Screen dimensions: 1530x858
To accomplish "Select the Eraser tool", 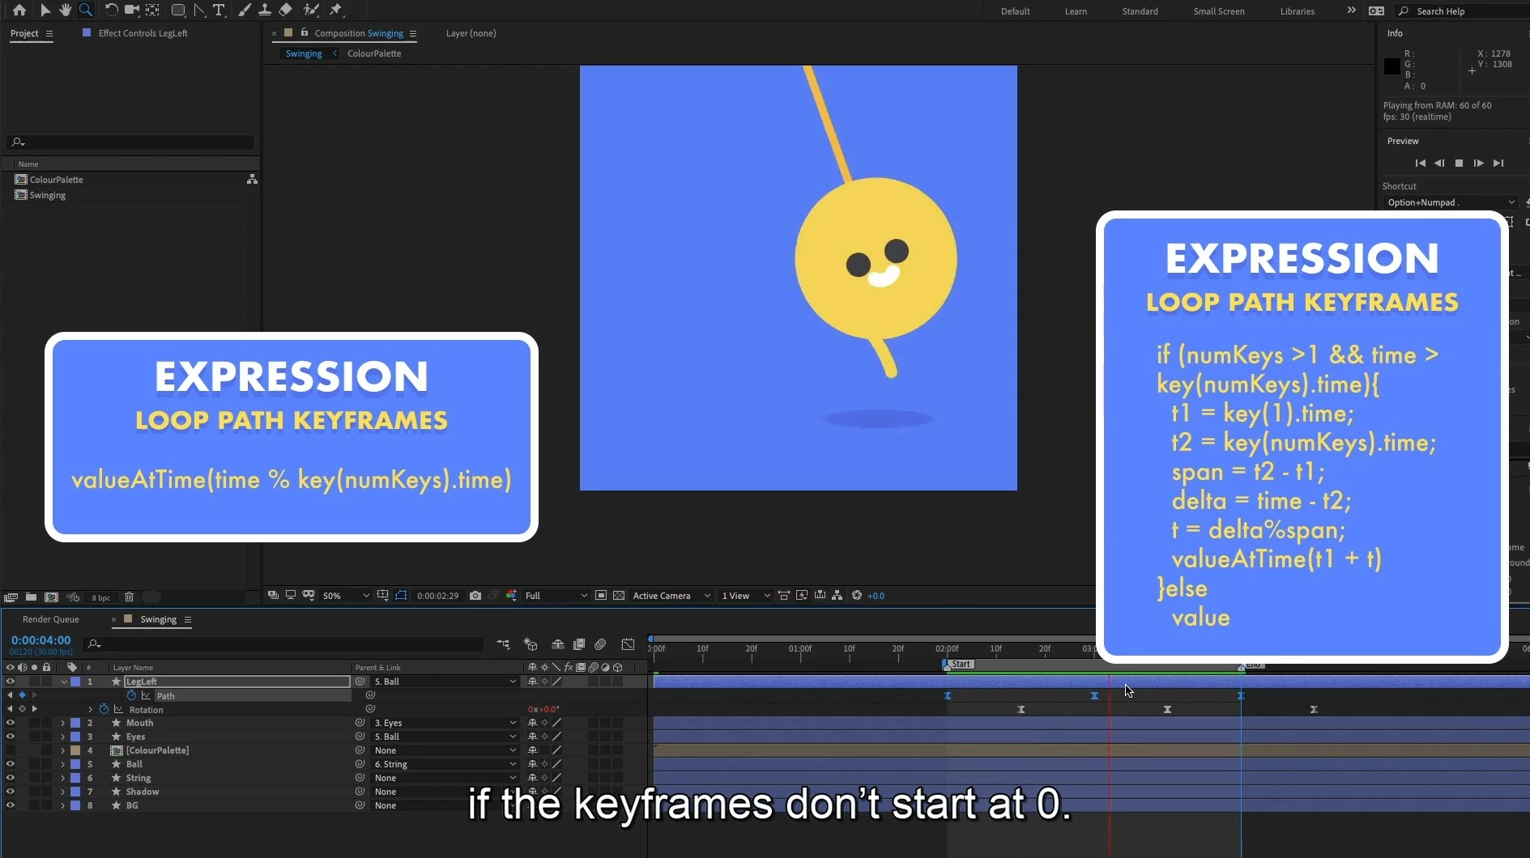I will coord(285,11).
